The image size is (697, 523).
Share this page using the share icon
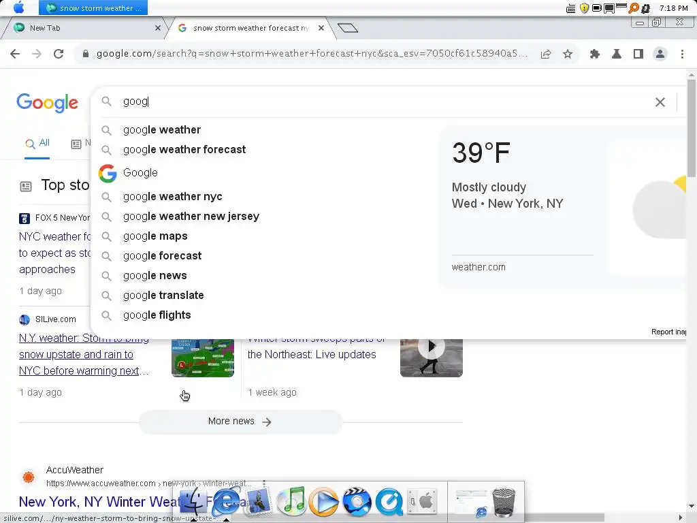(x=546, y=54)
